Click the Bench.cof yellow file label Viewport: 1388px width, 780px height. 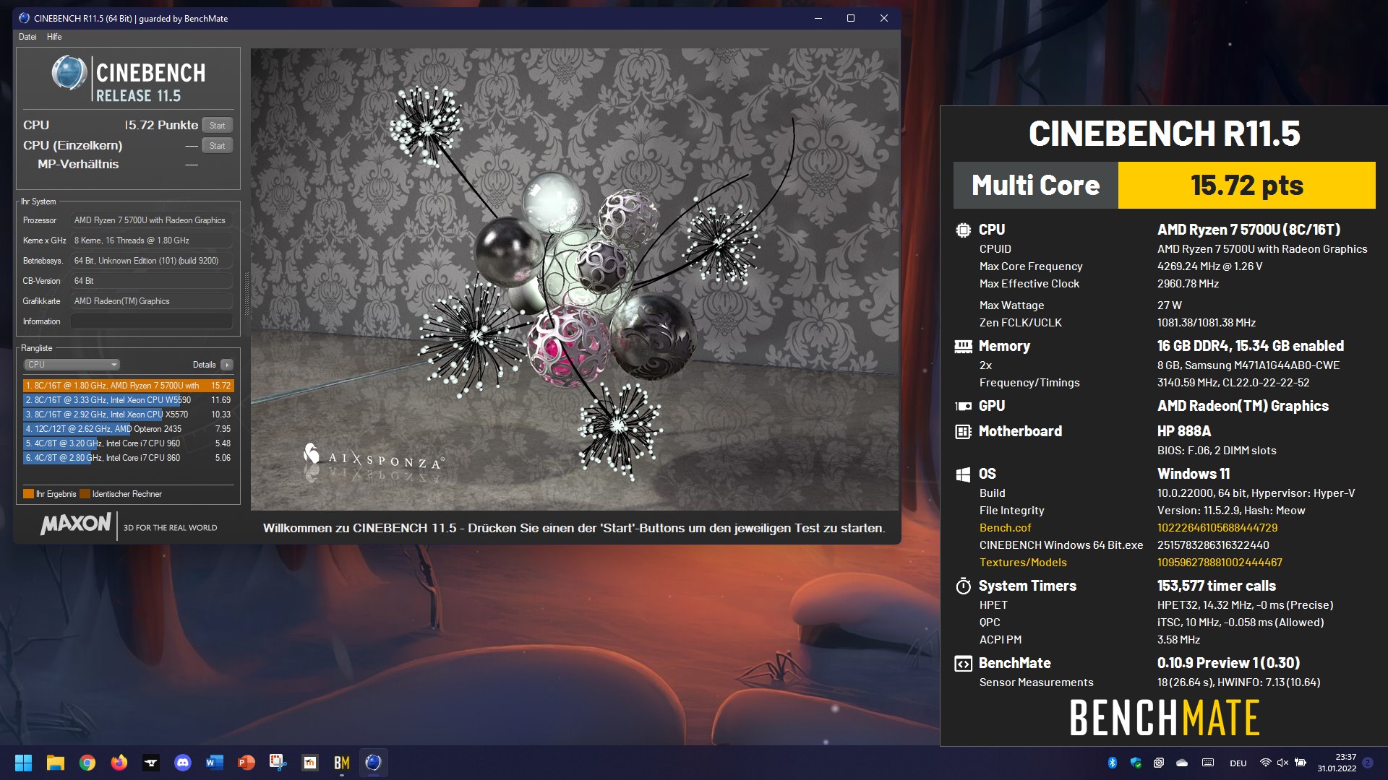pyautogui.click(x=1005, y=528)
